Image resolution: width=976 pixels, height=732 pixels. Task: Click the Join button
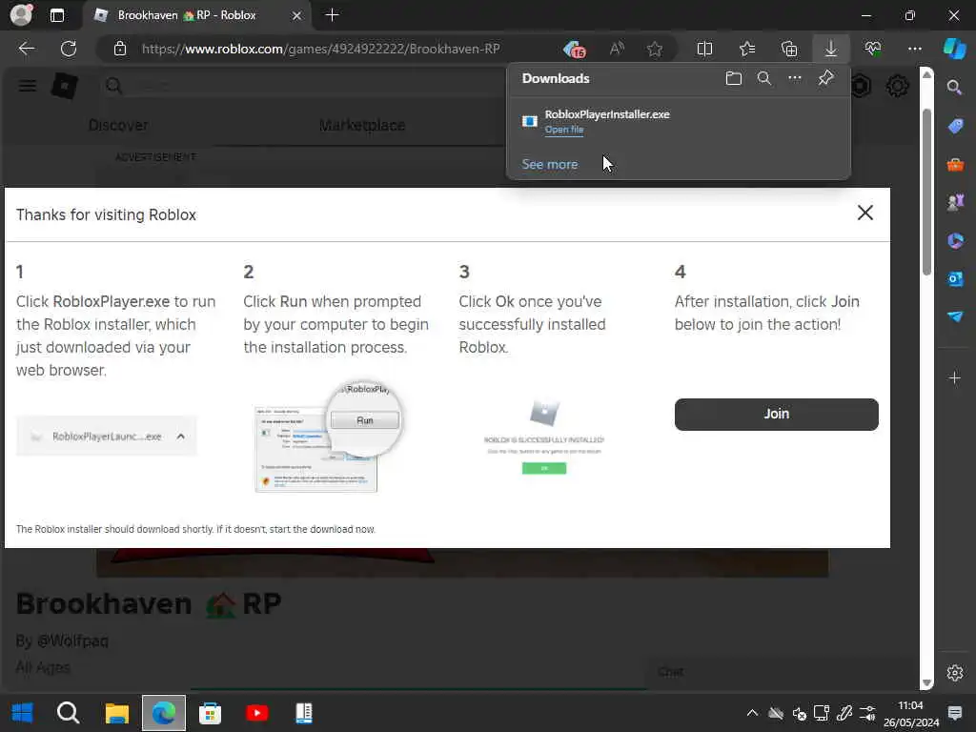click(x=776, y=414)
